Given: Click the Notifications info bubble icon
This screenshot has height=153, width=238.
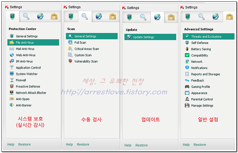Looking at the screenshot, I should pyautogui.click(x=187, y=68).
